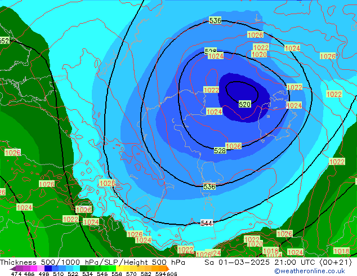Click the legend value 546
This screenshot has height=276, width=357.
pyautogui.click(x=102, y=274)
